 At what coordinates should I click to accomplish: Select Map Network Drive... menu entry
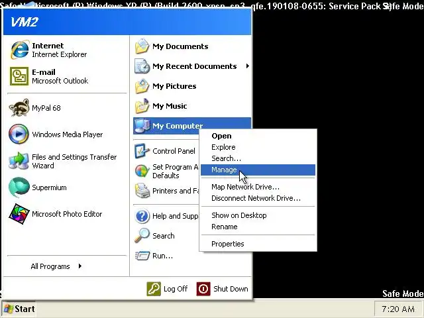coord(258,187)
